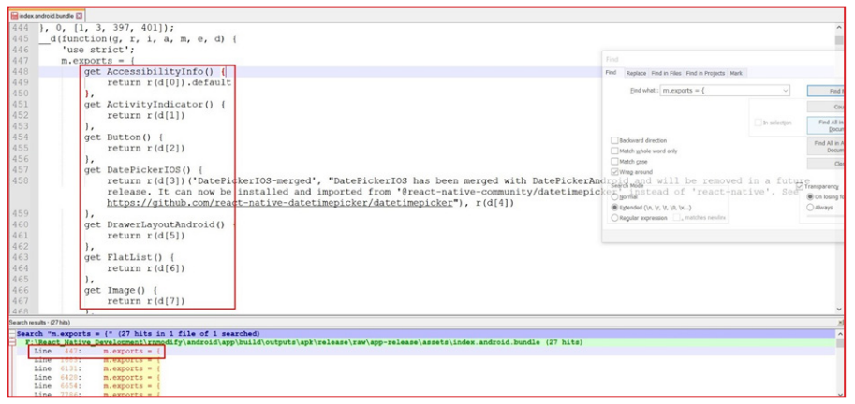
Task: Close the Search results panel with its X
Action: tap(841, 323)
